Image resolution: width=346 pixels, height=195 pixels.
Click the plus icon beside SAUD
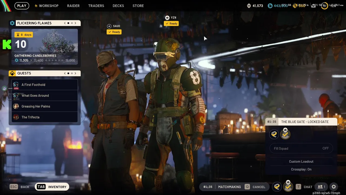click(x=109, y=26)
